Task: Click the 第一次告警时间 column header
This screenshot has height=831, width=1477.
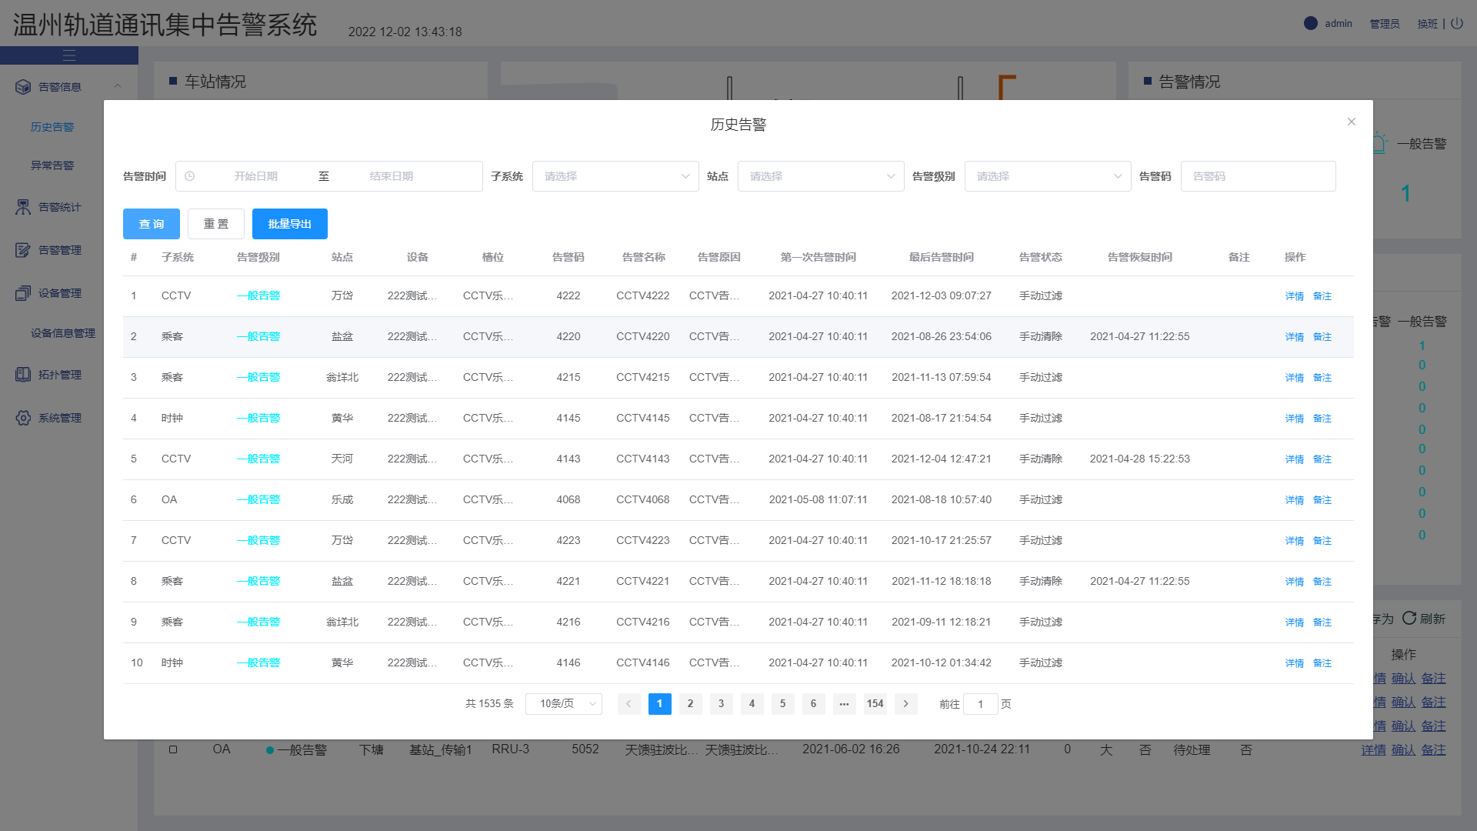Action: click(x=819, y=257)
